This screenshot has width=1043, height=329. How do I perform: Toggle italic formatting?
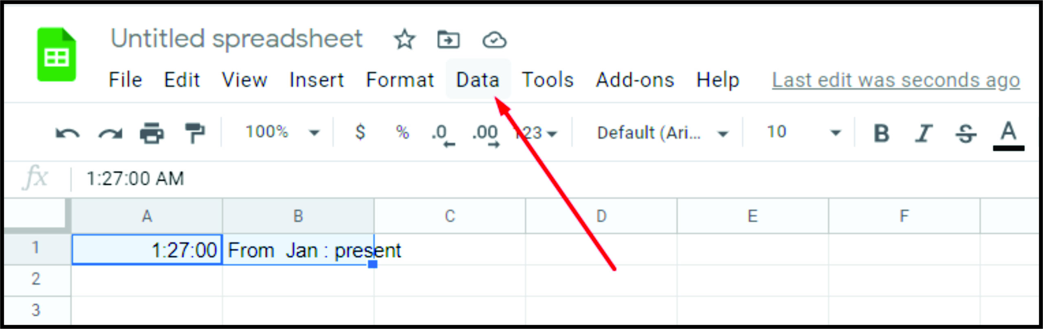point(924,133)
